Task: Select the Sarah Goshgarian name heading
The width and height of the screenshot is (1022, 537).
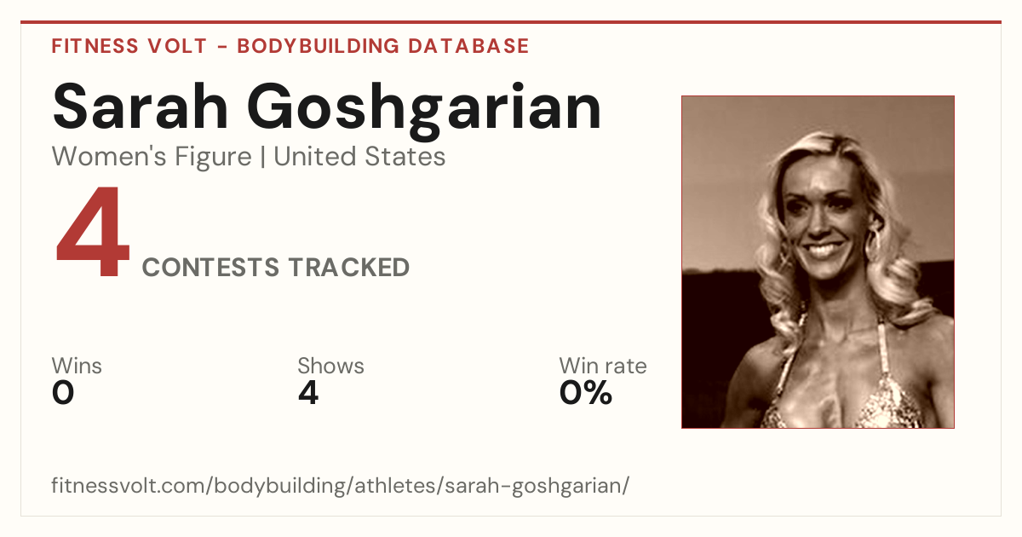Action: click(x=327, y=107)
